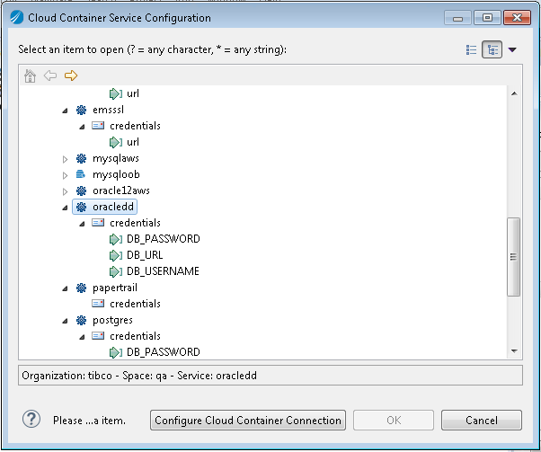Collapse credentials under oracledd

tap(82, 224)
